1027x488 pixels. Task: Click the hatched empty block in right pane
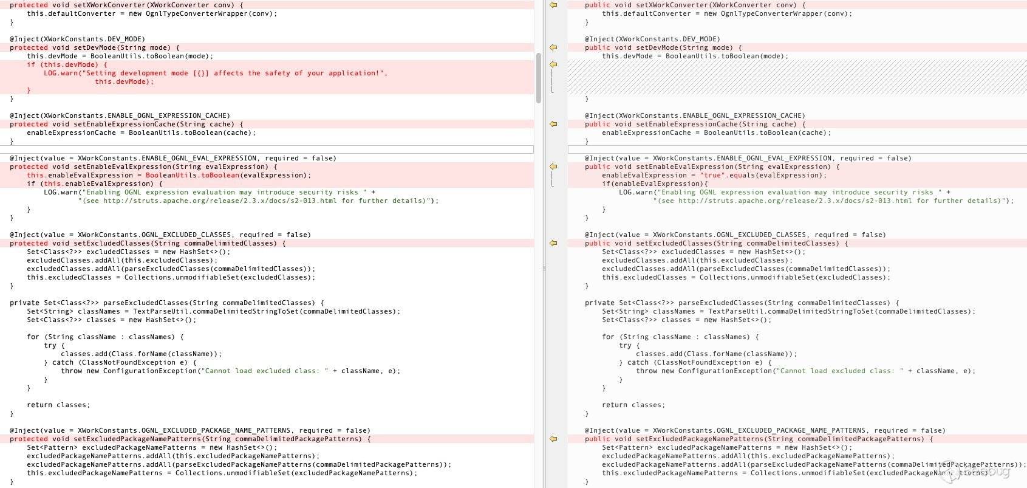point(790,77)
